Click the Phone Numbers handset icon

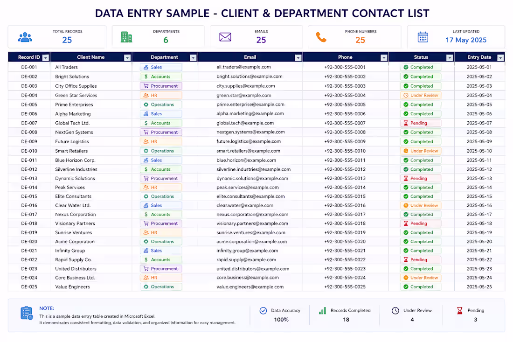pos(321,37)
